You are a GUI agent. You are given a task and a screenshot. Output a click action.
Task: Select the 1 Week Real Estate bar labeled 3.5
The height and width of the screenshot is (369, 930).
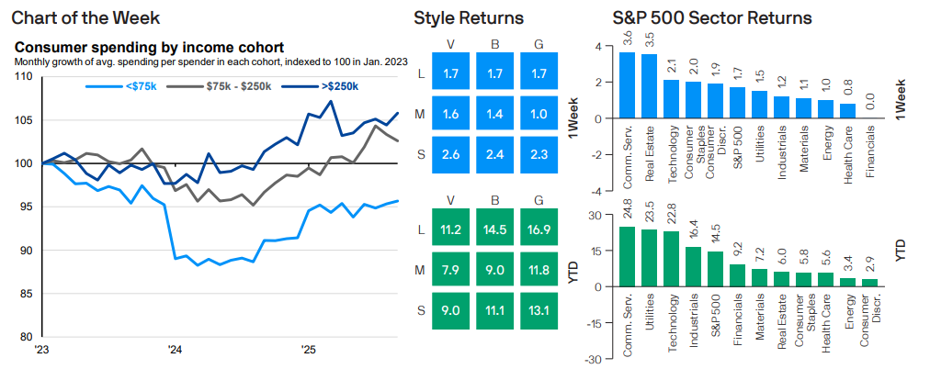click(649, 86)
